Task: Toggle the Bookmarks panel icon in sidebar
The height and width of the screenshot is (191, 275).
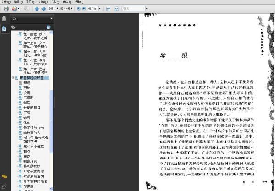Action: pyautogui.click(x=4, y=28)
